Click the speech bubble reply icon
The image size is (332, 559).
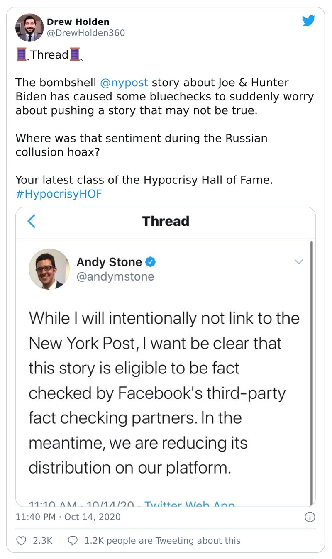73,540
